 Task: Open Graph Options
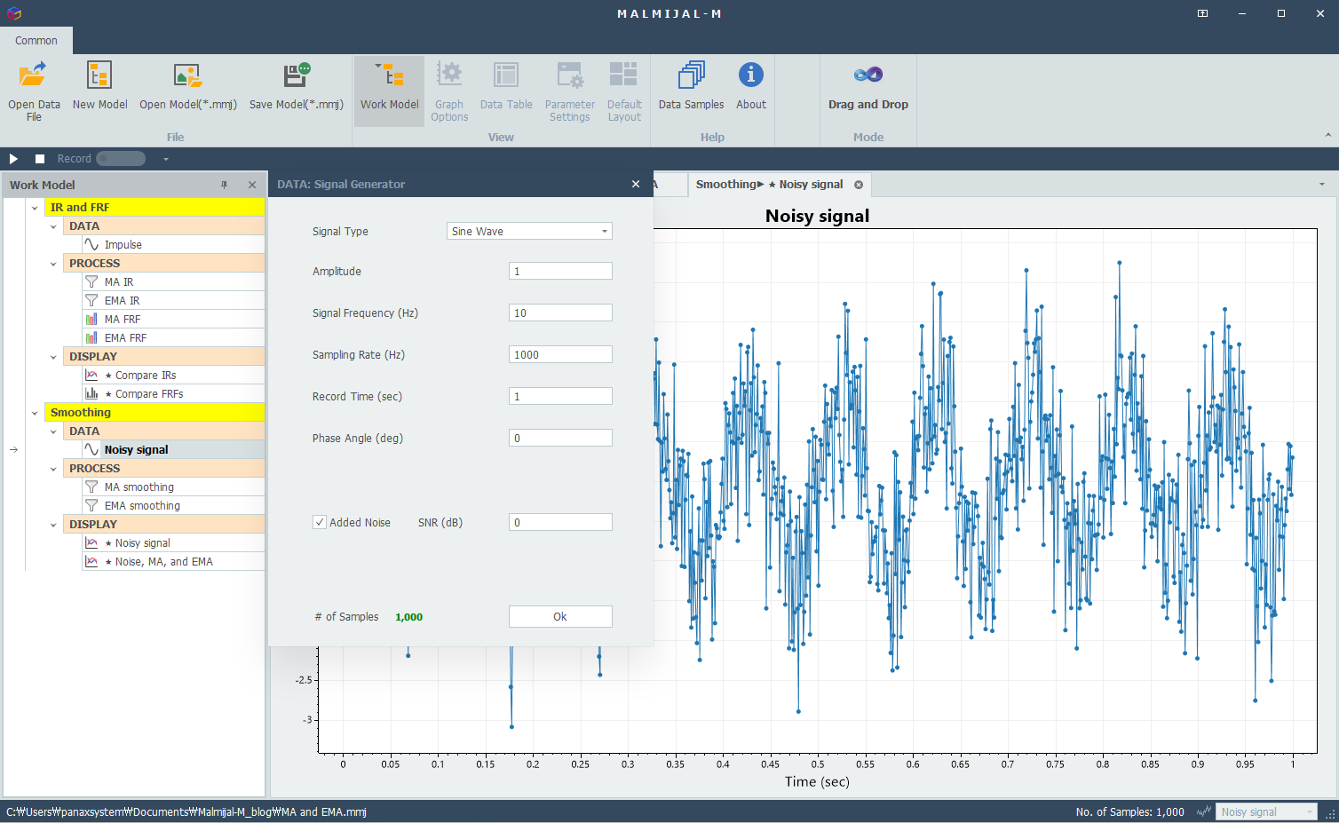pyautogui.click(x=449, y=90)
